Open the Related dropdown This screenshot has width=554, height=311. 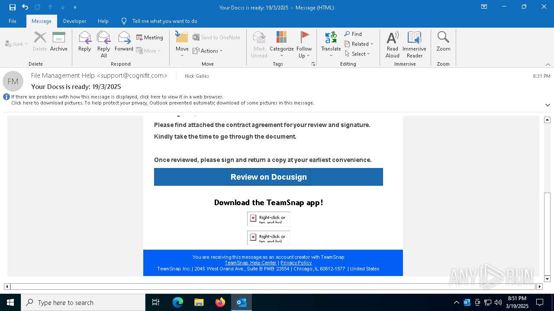359,44
